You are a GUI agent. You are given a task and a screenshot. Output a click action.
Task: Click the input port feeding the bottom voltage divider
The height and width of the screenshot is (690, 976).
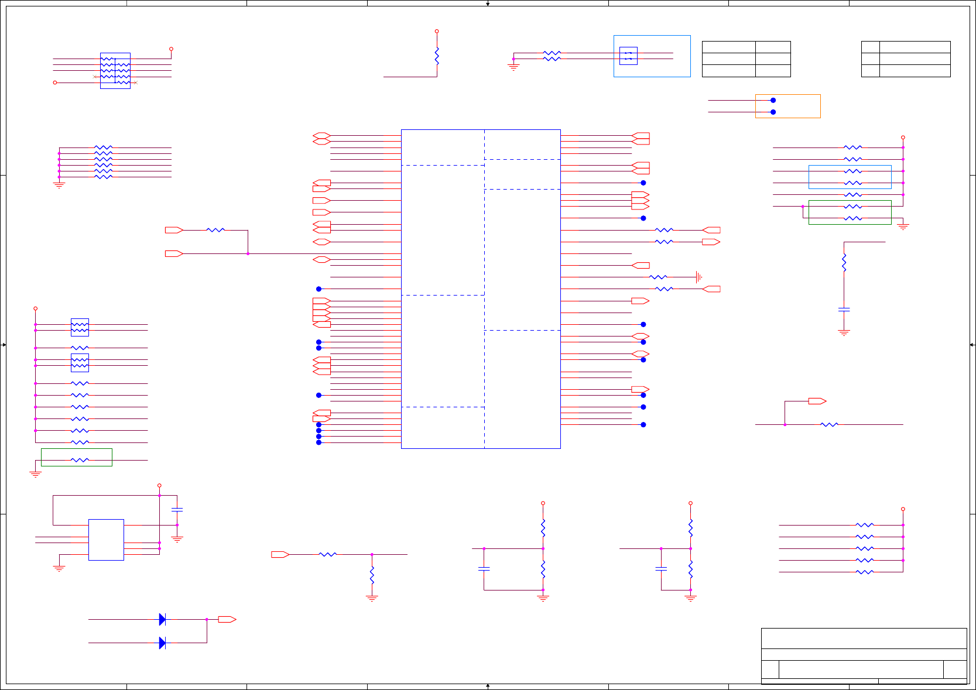coord(280,554)
